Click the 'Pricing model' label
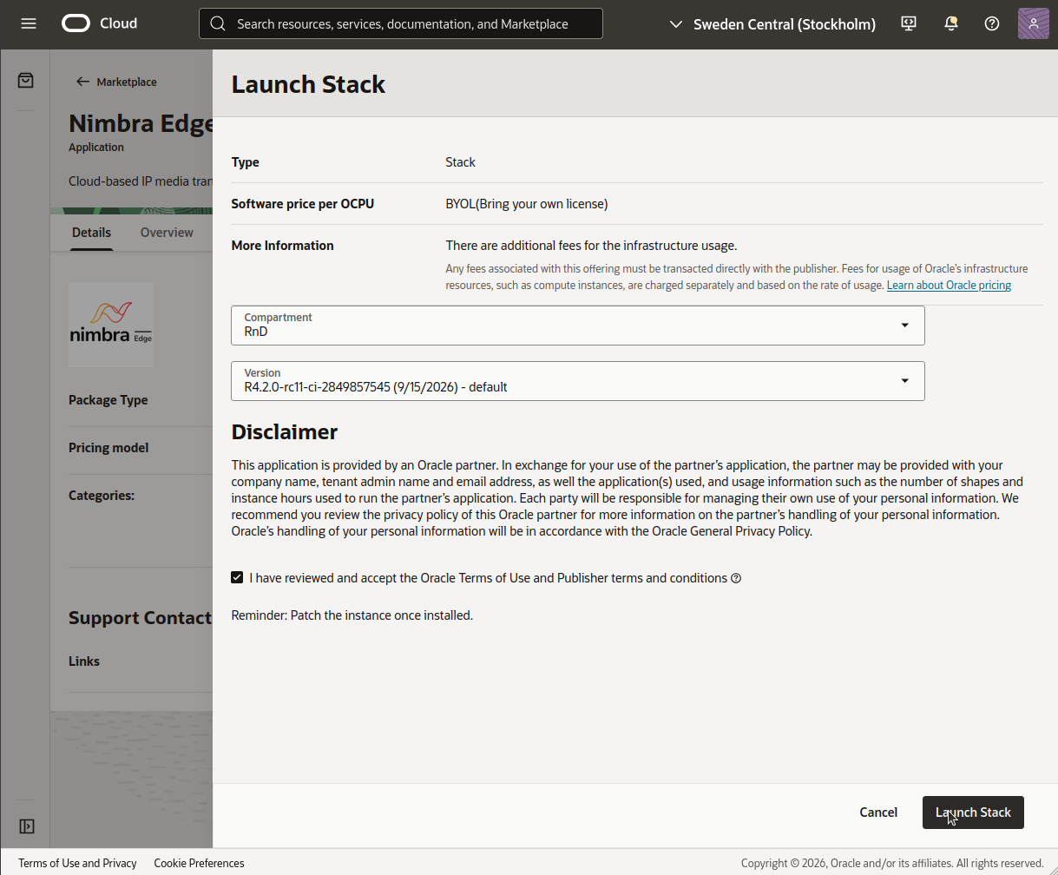 (x=108, y=448)
